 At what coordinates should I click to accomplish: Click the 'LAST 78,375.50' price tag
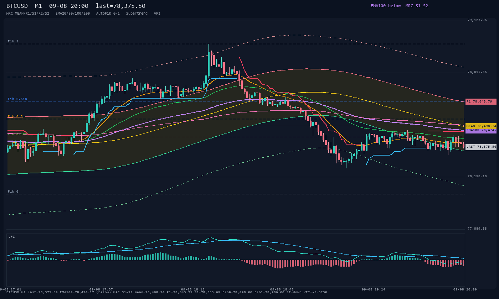coord(481,147)
